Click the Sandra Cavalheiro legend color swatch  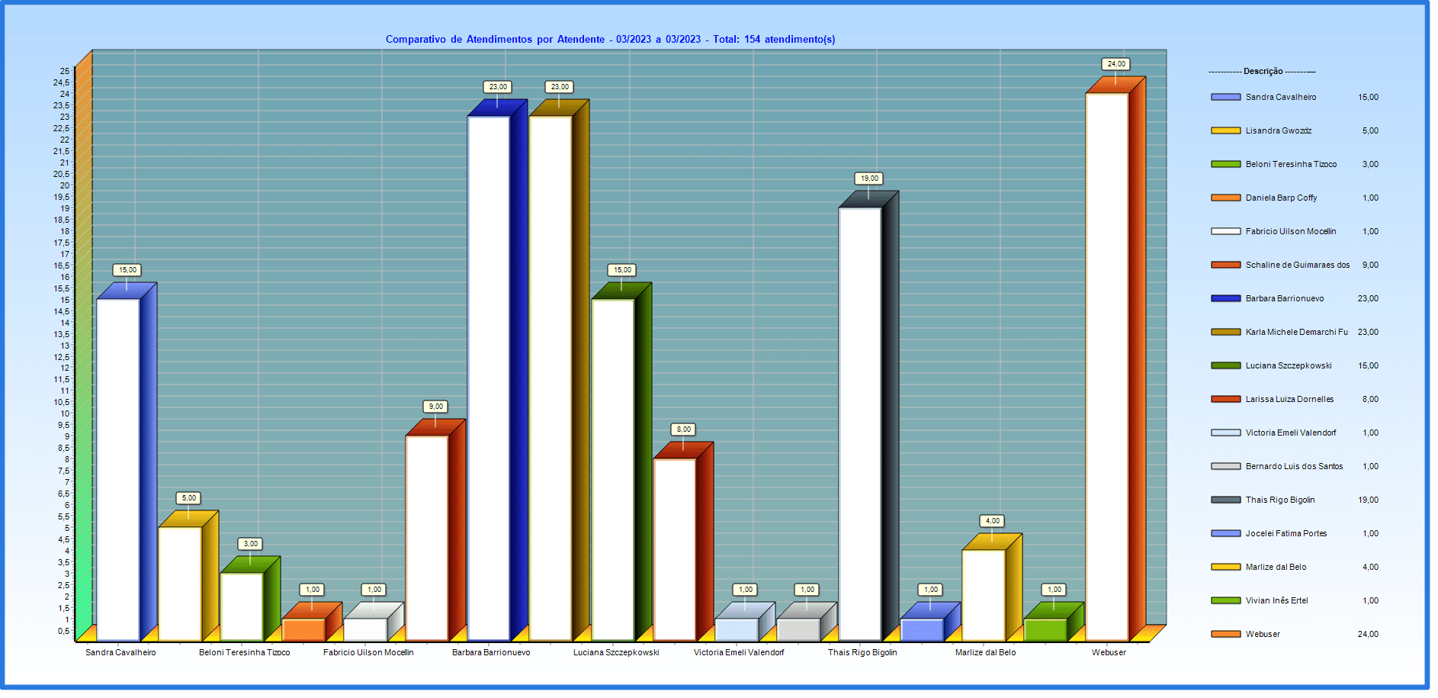click(1225, 98)
